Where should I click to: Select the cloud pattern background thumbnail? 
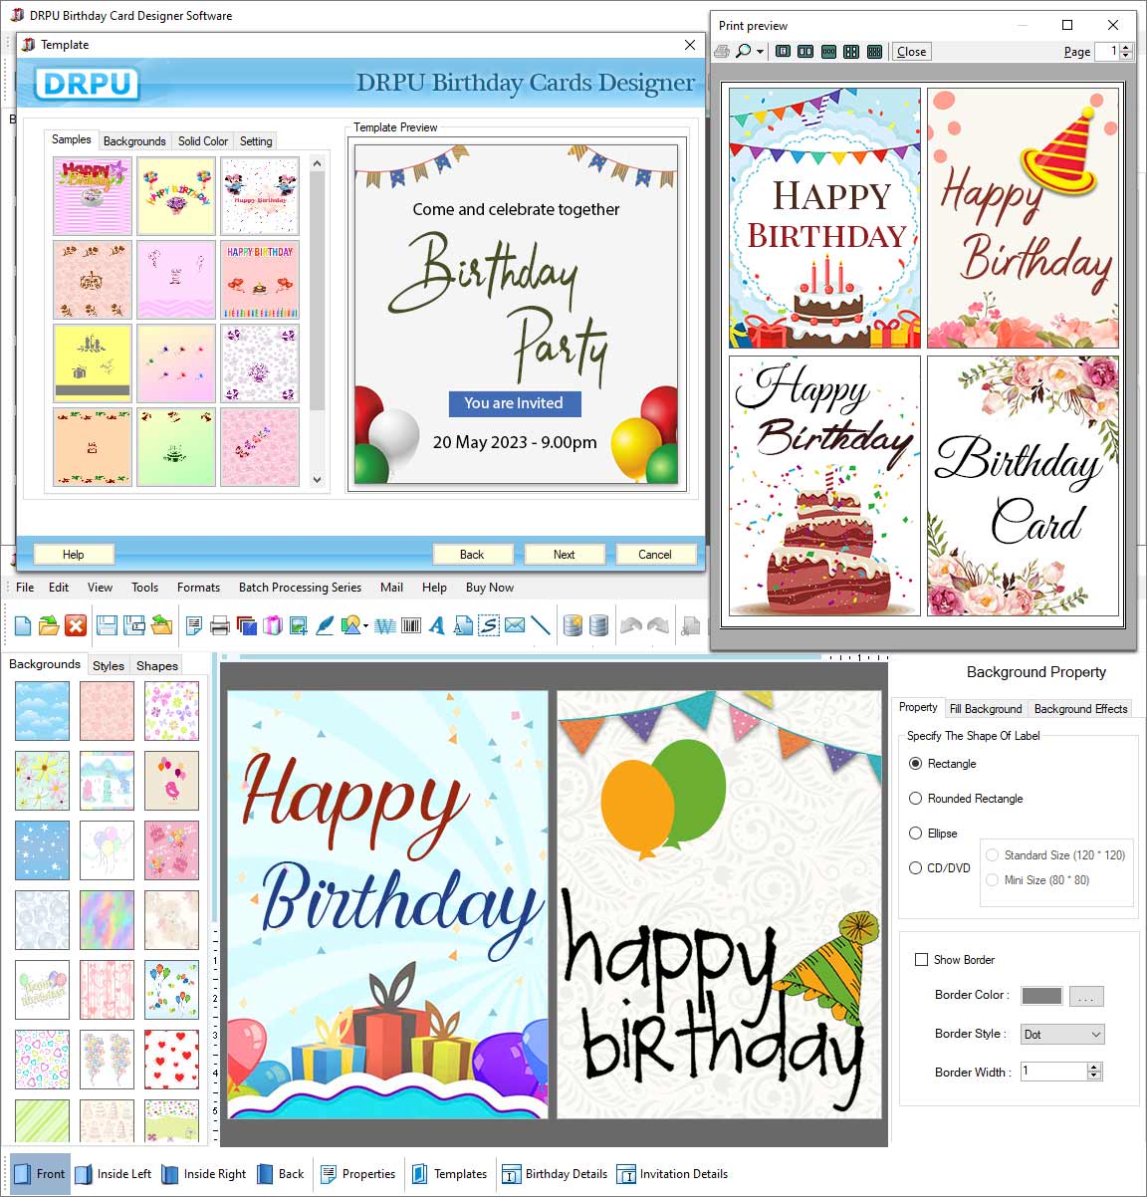point(41,711)
